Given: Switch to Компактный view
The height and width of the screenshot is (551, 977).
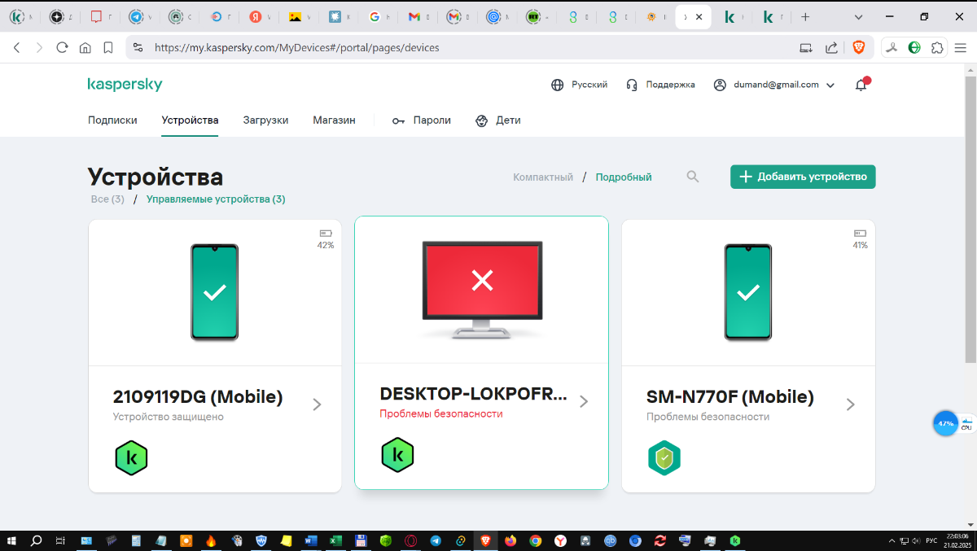Looking at the screenshot, I should (543, 177).
